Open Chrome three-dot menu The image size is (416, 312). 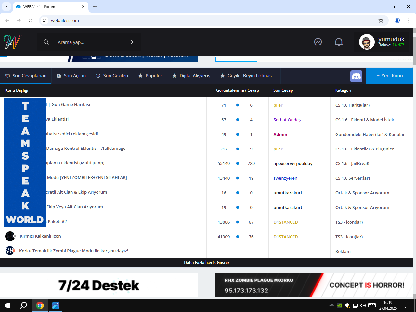[409, 20]
